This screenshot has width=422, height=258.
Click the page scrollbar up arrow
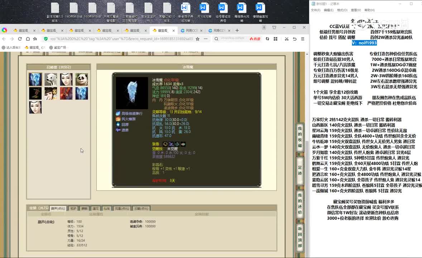(307, 54)
